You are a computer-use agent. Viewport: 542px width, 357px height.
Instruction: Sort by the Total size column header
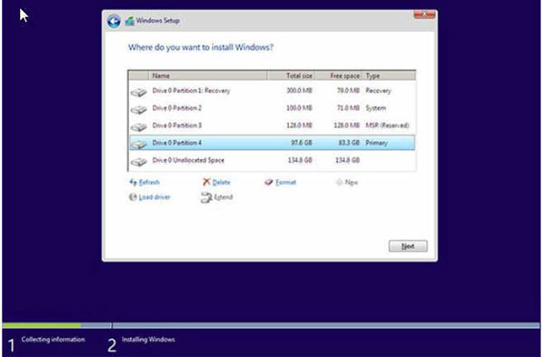[x=291, y=75]
